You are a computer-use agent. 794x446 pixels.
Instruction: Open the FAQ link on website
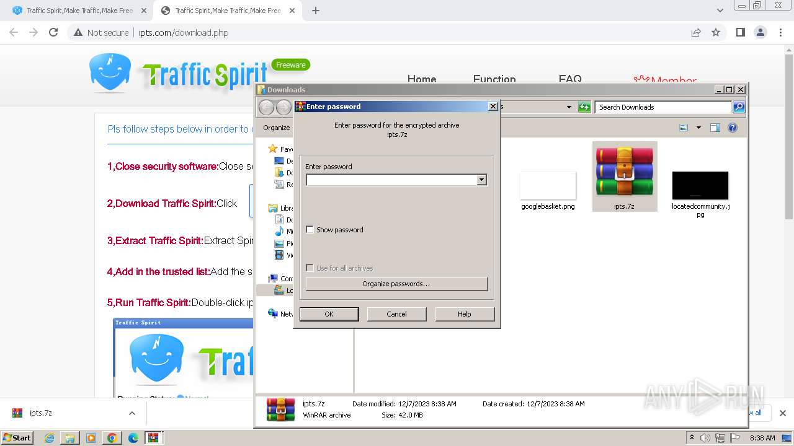pyautogui.click(x=570, y=79)
